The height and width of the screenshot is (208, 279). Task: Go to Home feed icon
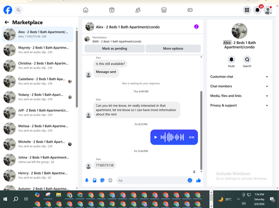[x=85, y=10]
